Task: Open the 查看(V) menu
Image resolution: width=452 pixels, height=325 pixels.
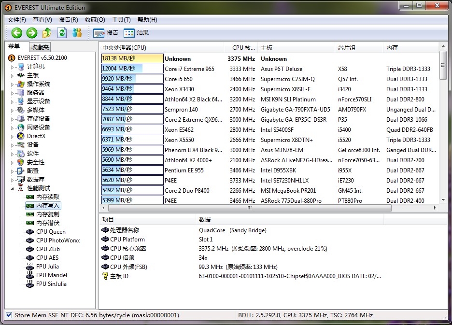Action: point(42,20)
